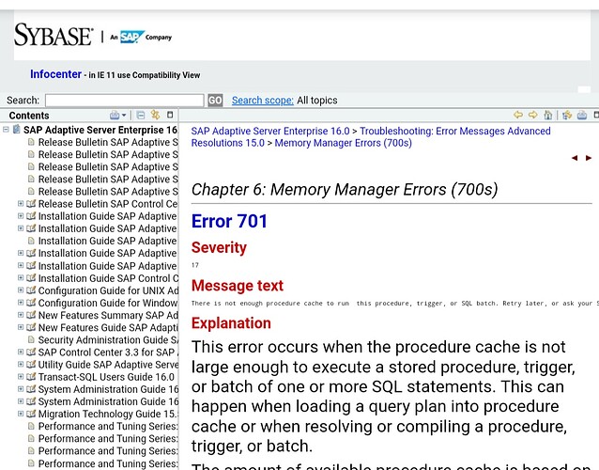Image resolution: width=599 pixels, height=470 pixels.
Task: Click book icon of Utility Guide SAP Adaptive
Action: (31, 365)
